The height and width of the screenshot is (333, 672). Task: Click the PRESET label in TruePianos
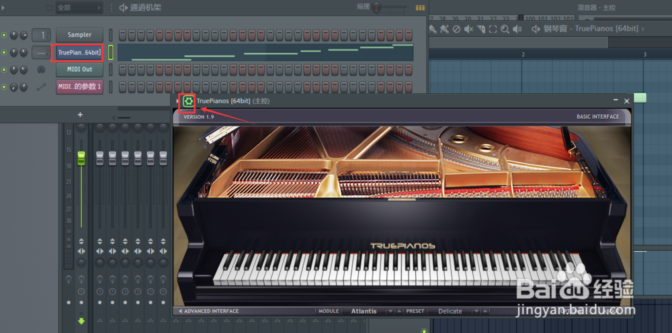point(415,311)
